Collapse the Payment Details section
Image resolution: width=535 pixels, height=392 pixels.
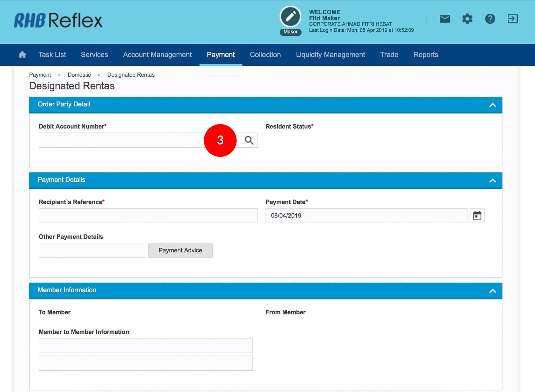click(x=492, y=181)
